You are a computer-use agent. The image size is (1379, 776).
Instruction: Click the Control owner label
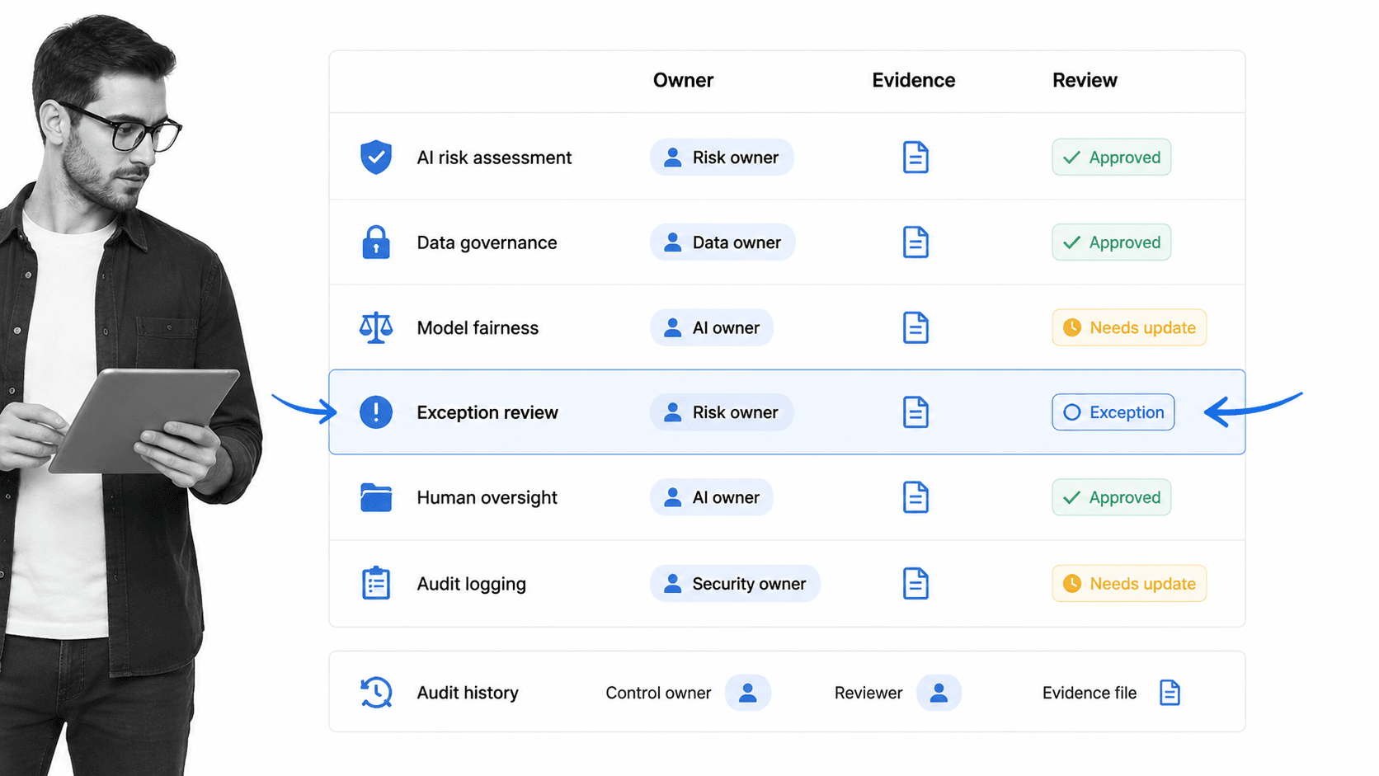(658, 693)
